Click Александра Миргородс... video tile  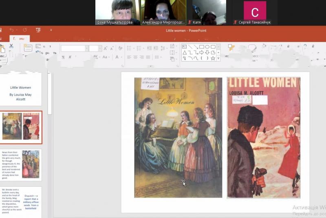163,13
